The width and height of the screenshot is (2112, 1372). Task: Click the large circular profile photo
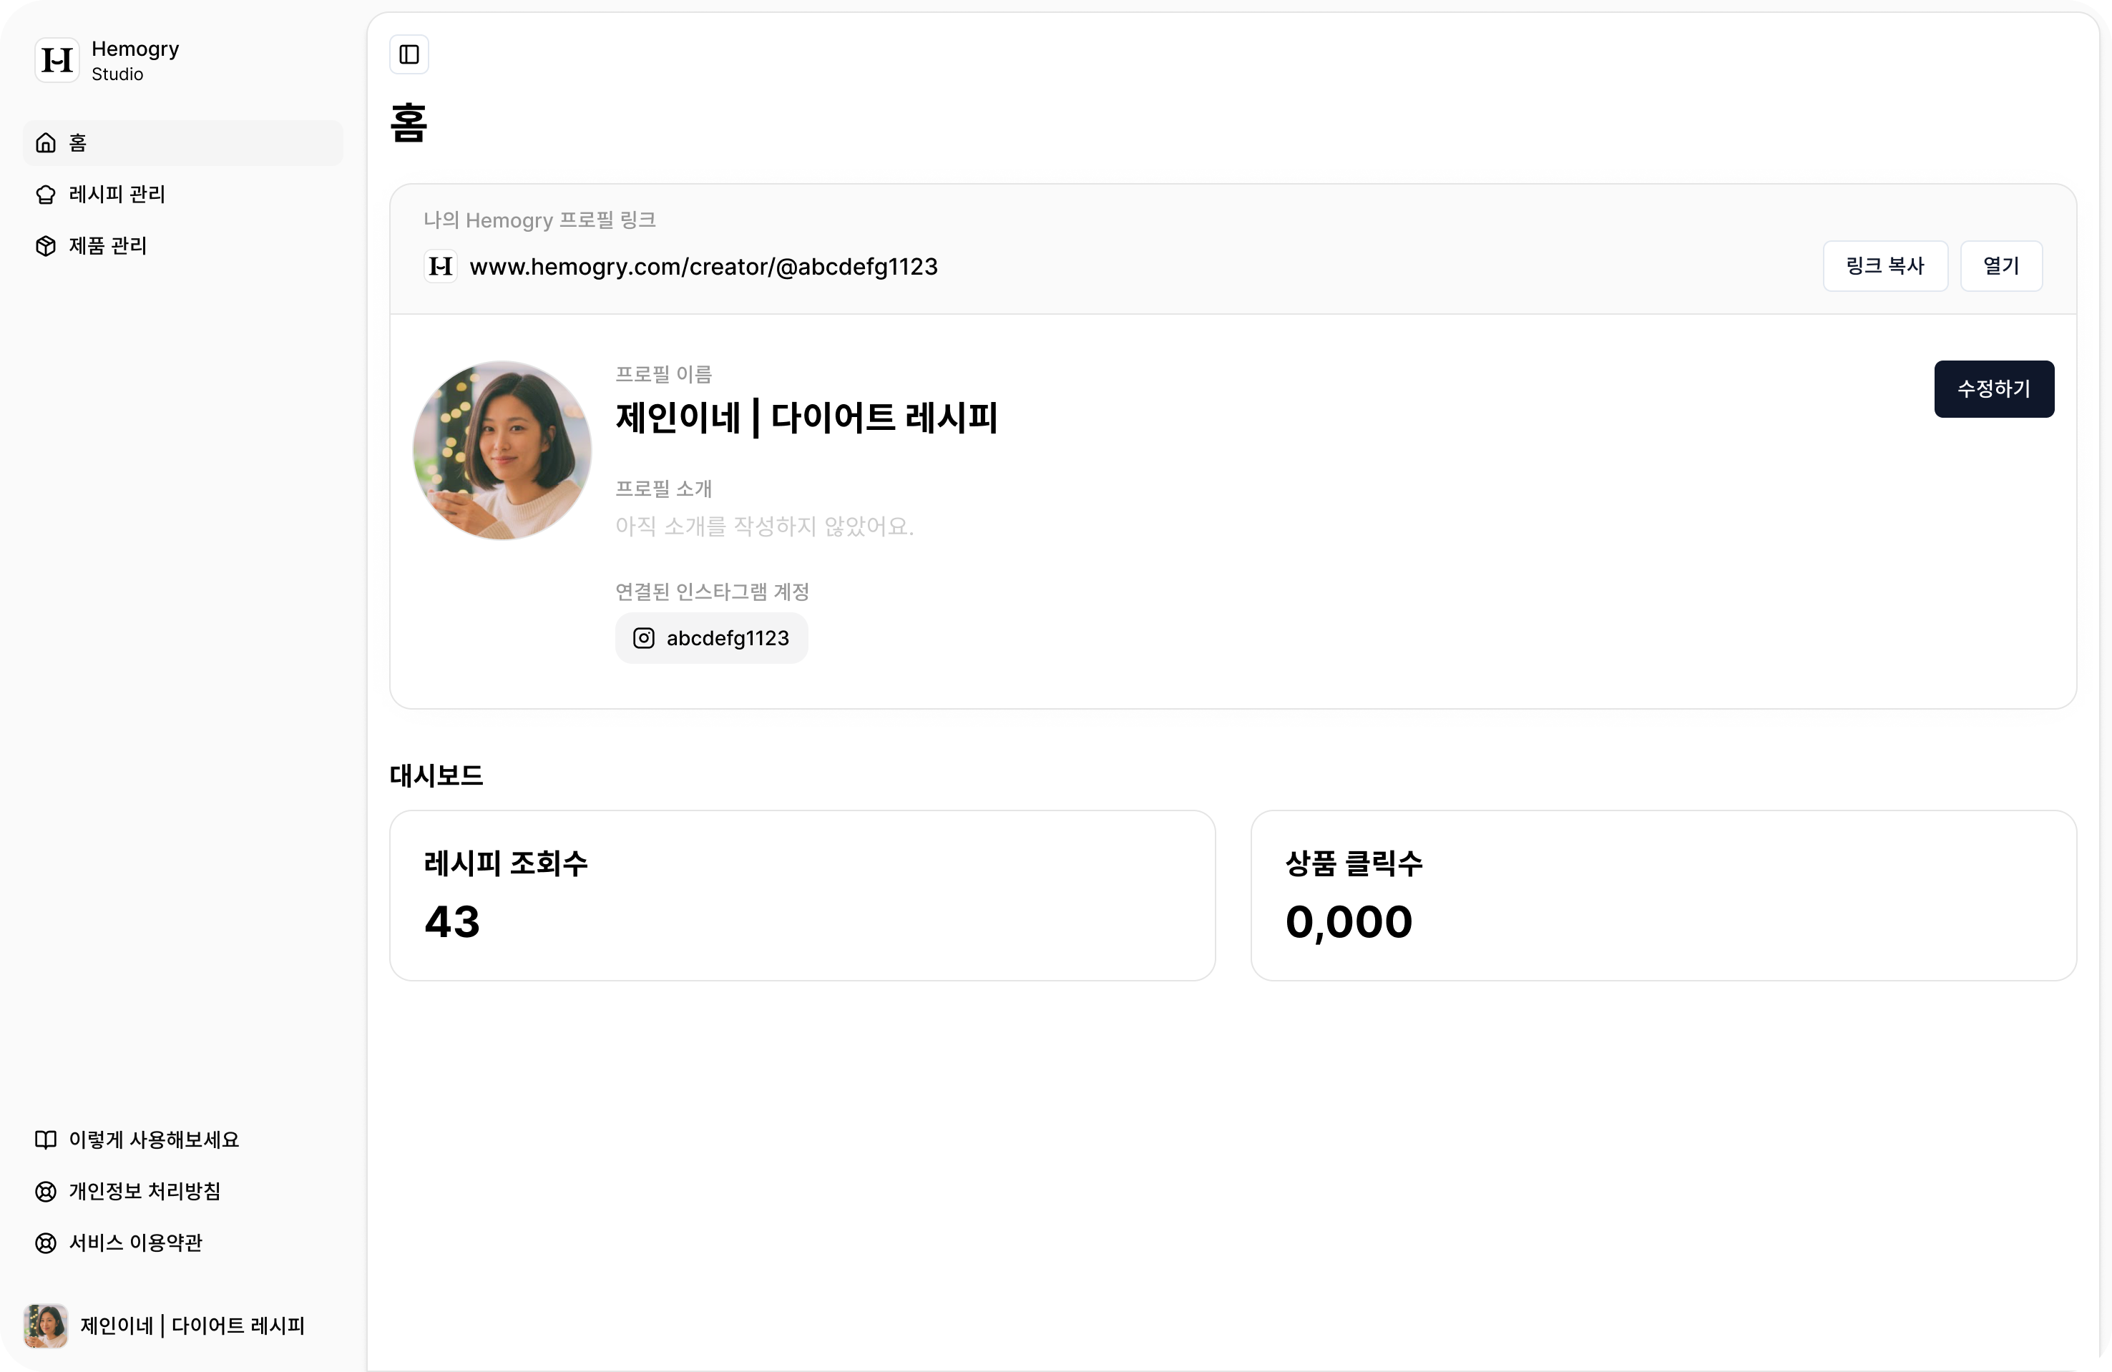pos(502,450)
